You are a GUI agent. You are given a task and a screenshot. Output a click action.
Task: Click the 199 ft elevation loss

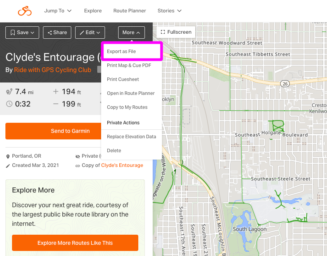click(71, 104)
